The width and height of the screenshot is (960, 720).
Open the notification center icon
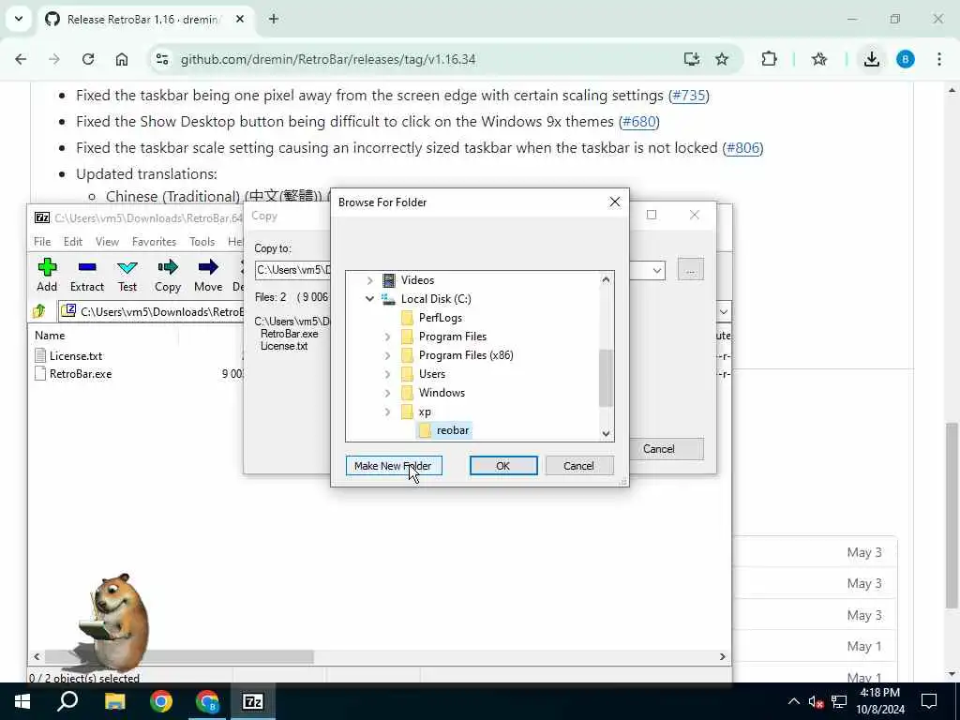(x=929, y=701)
